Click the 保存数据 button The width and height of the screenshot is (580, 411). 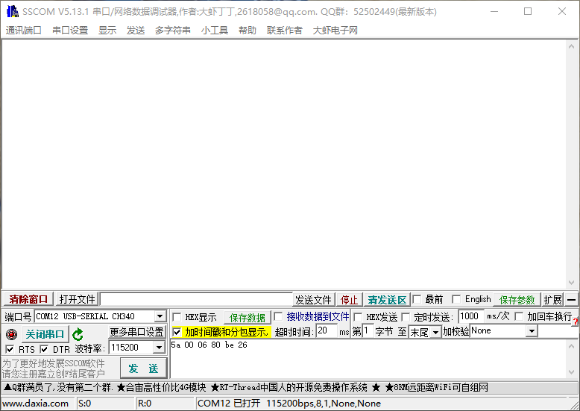248,318
